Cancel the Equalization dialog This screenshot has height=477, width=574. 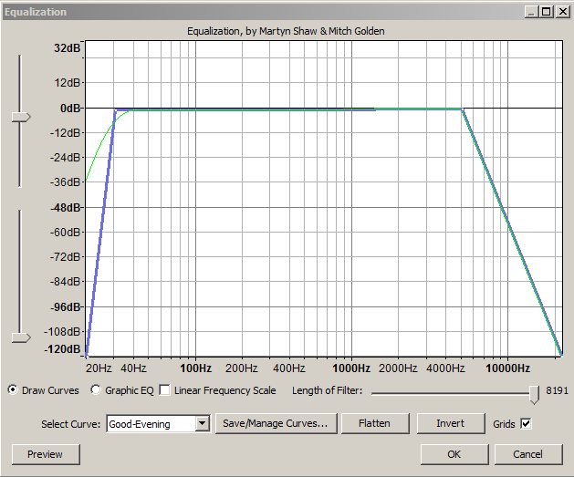(527, 453)
